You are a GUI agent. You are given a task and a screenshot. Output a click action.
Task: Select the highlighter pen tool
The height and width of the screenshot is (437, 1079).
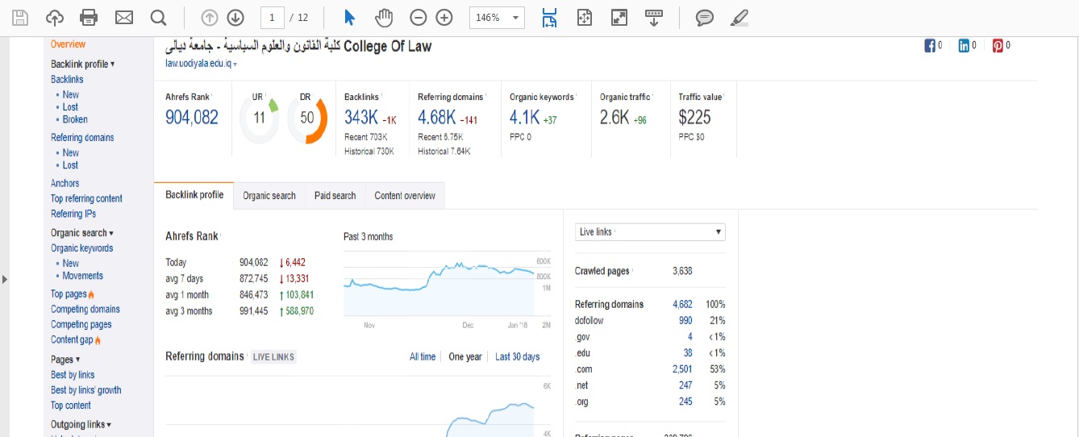click(739, 18)
